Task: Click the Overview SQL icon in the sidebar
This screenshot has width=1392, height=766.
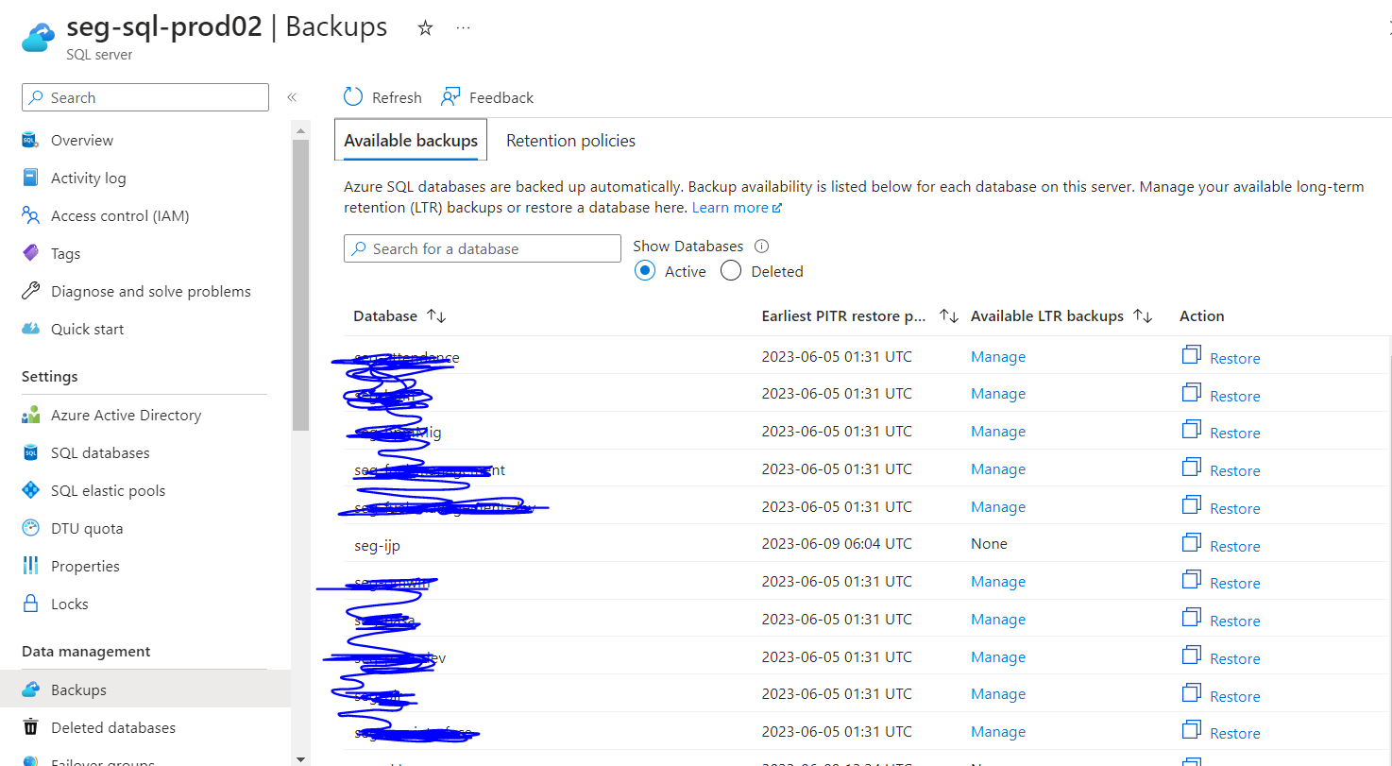Action: [x=30, y=140]
